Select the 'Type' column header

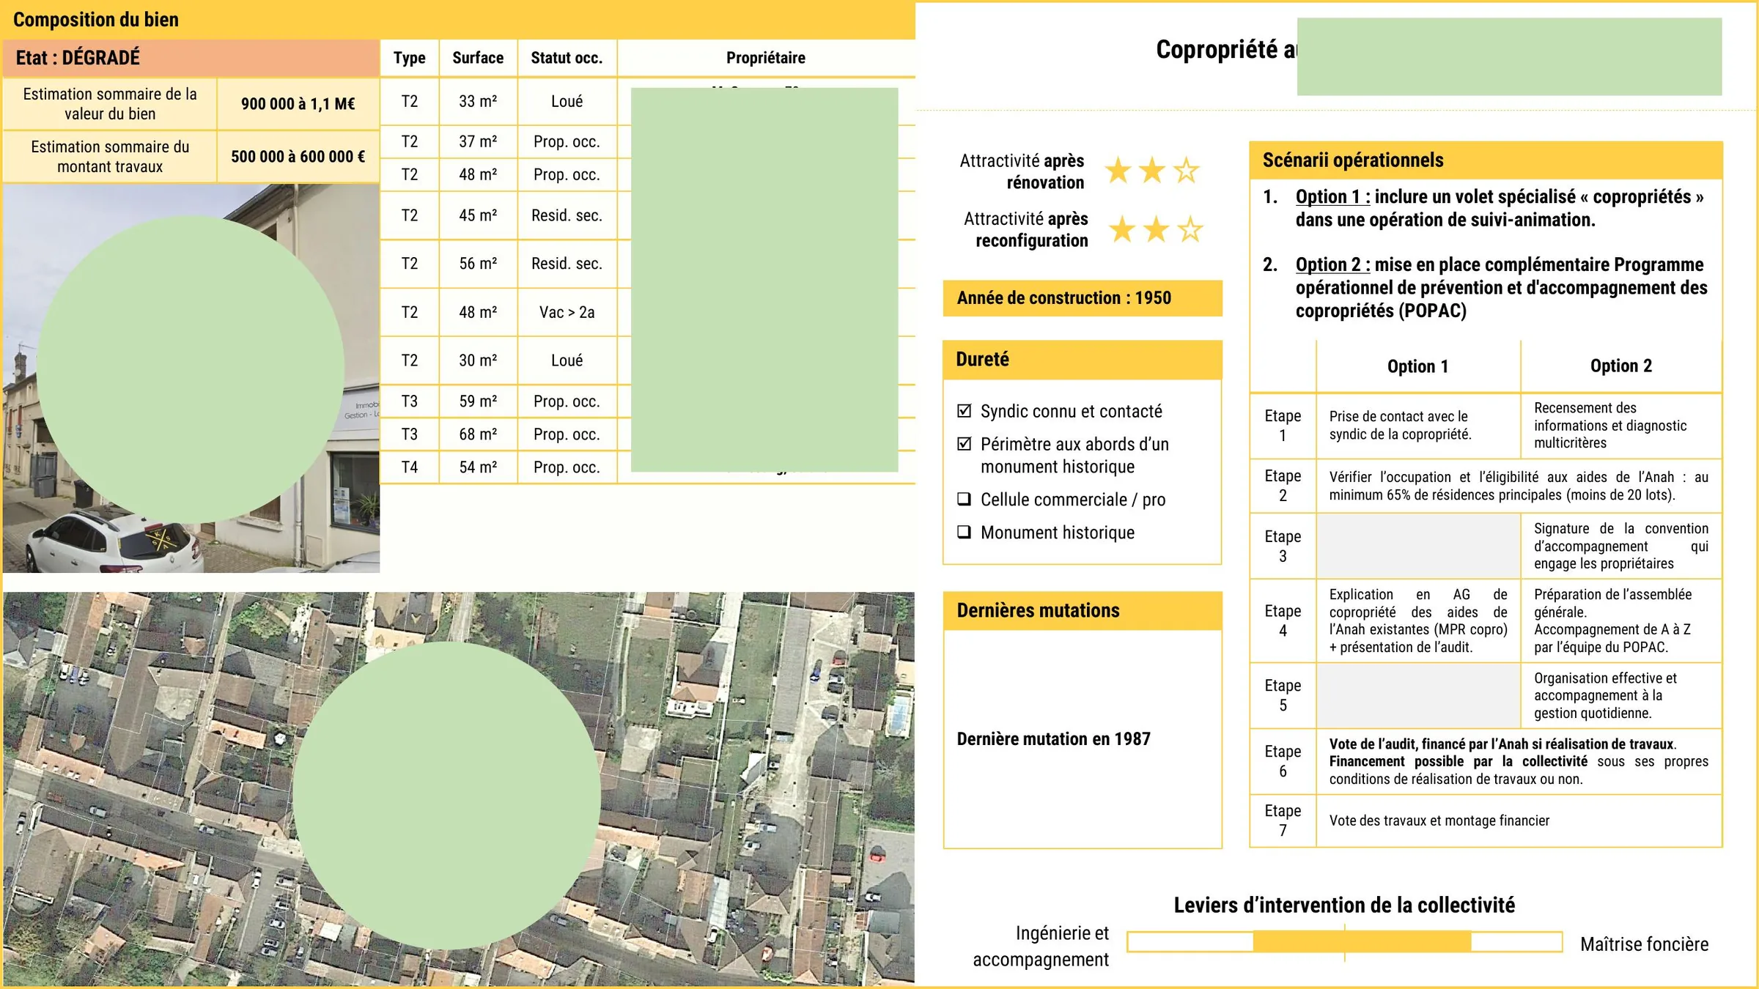pos(409,58)
